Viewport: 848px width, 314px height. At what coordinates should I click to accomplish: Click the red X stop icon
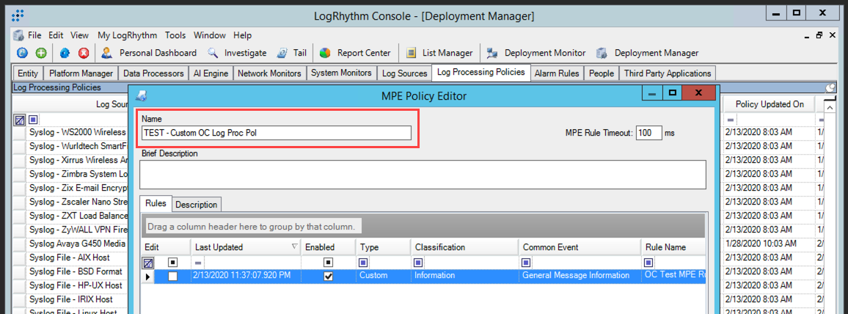pos(84,53)
